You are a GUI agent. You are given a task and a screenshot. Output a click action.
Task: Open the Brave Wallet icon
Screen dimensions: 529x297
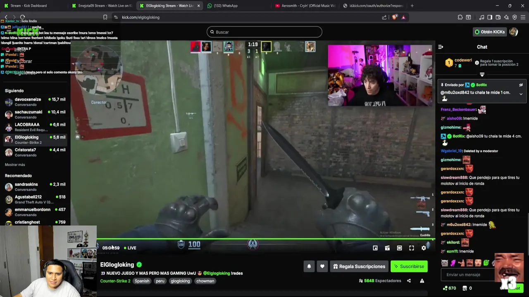(498, 17)
